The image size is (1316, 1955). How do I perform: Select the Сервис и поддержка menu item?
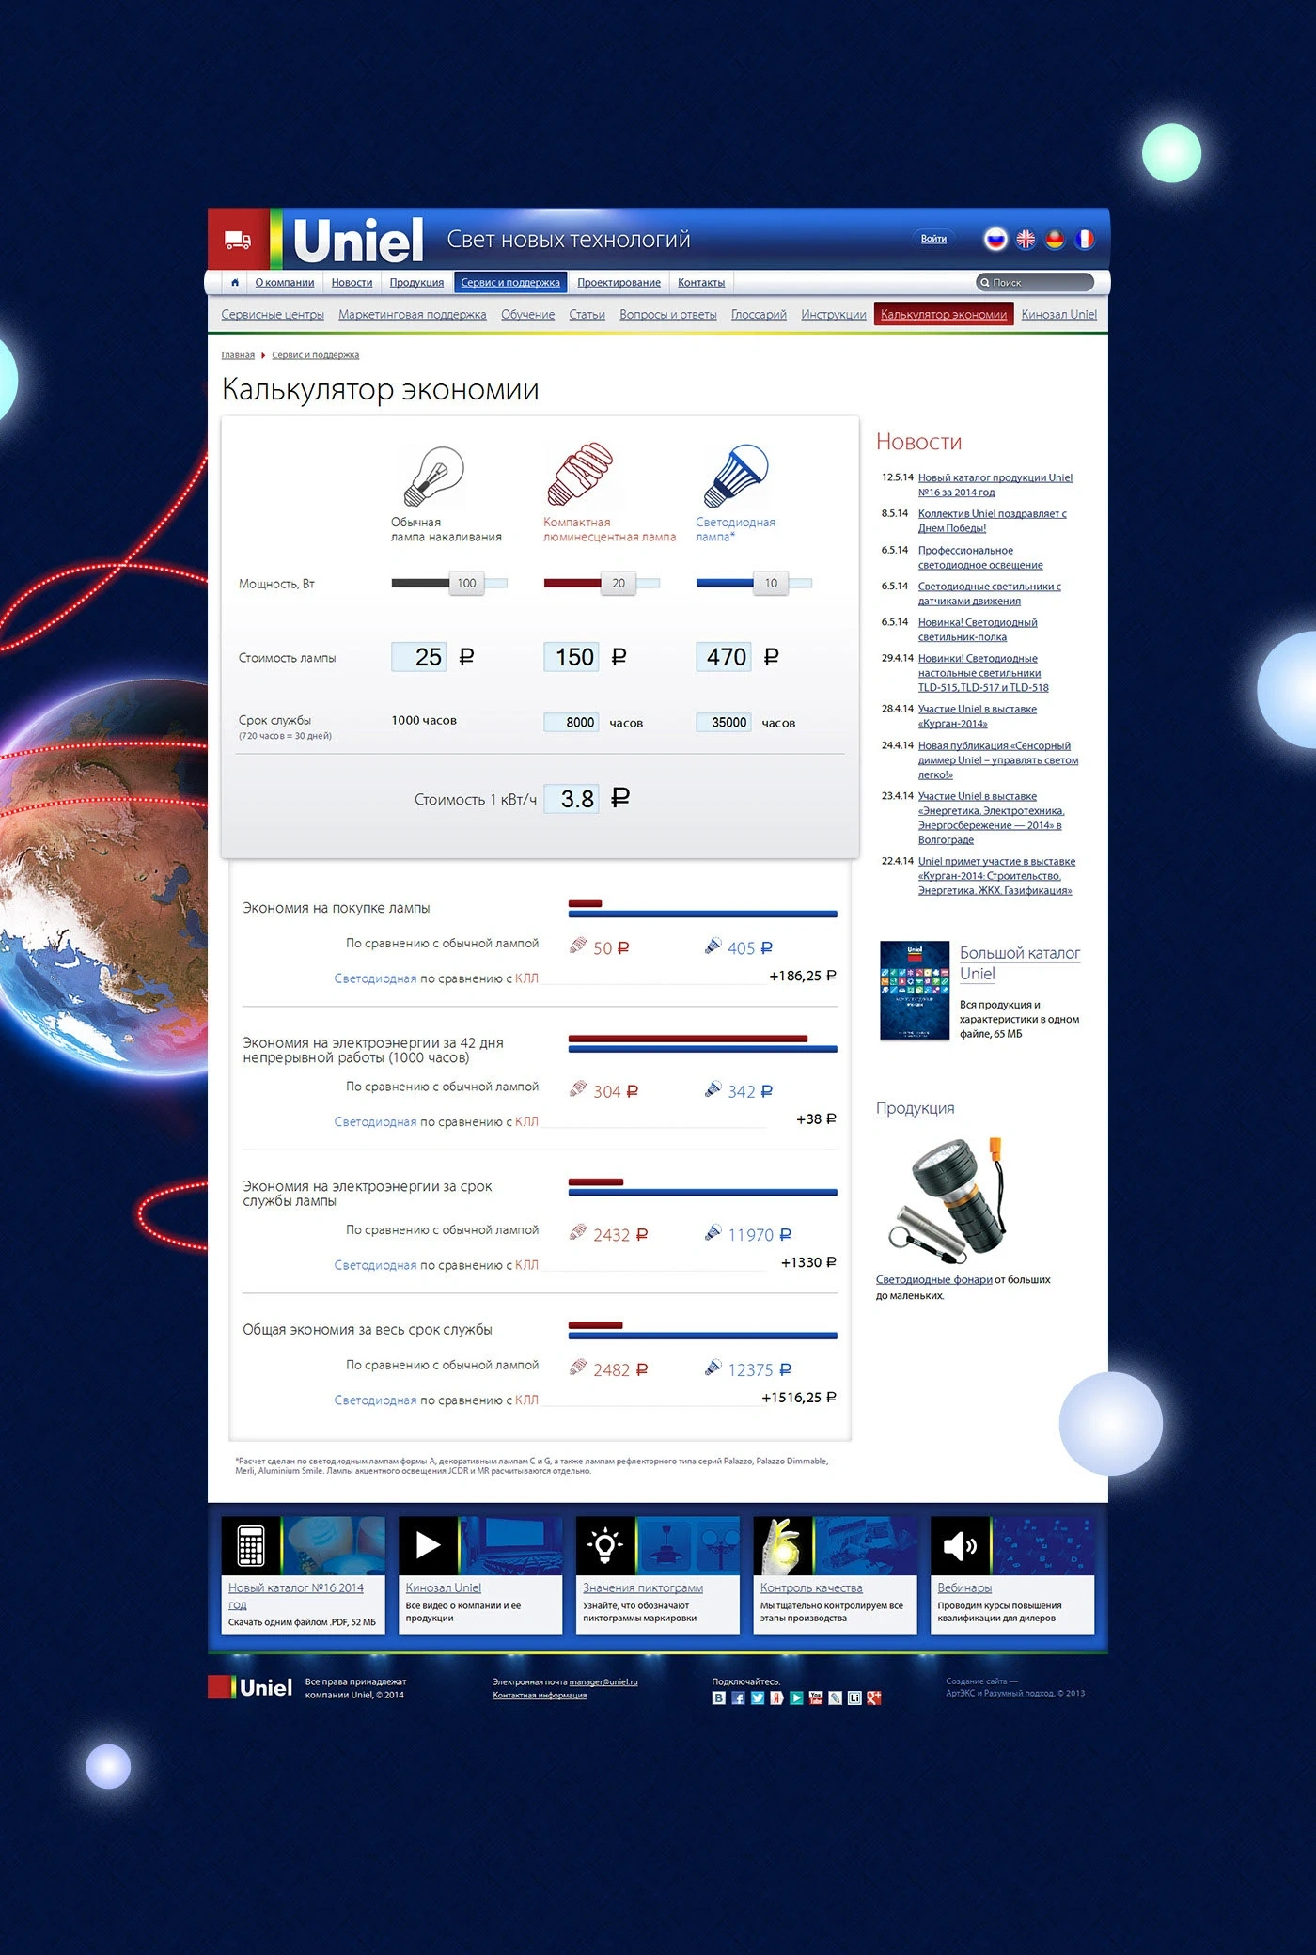[510, 282]
